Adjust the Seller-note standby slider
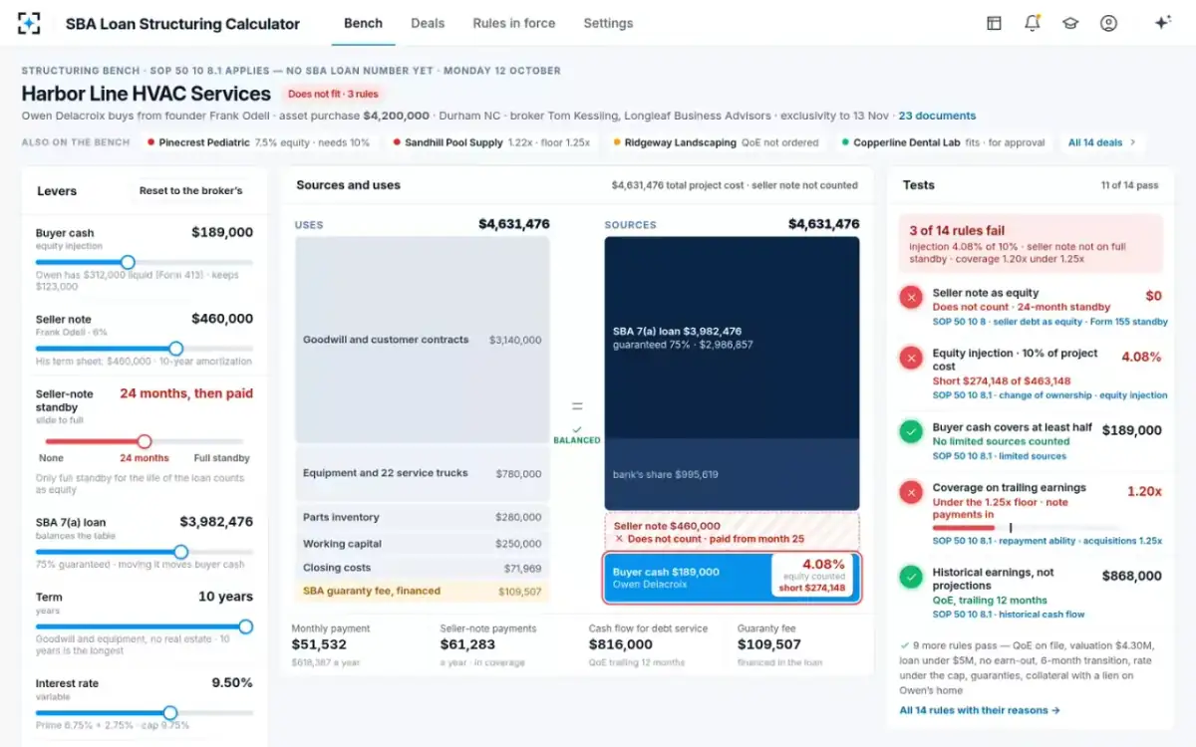Viewport: 1196px width, 747px height. click(145, 441)
